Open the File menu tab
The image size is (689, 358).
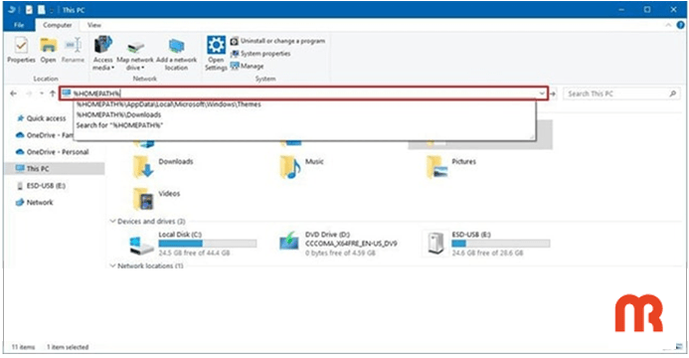coord(19,25)
